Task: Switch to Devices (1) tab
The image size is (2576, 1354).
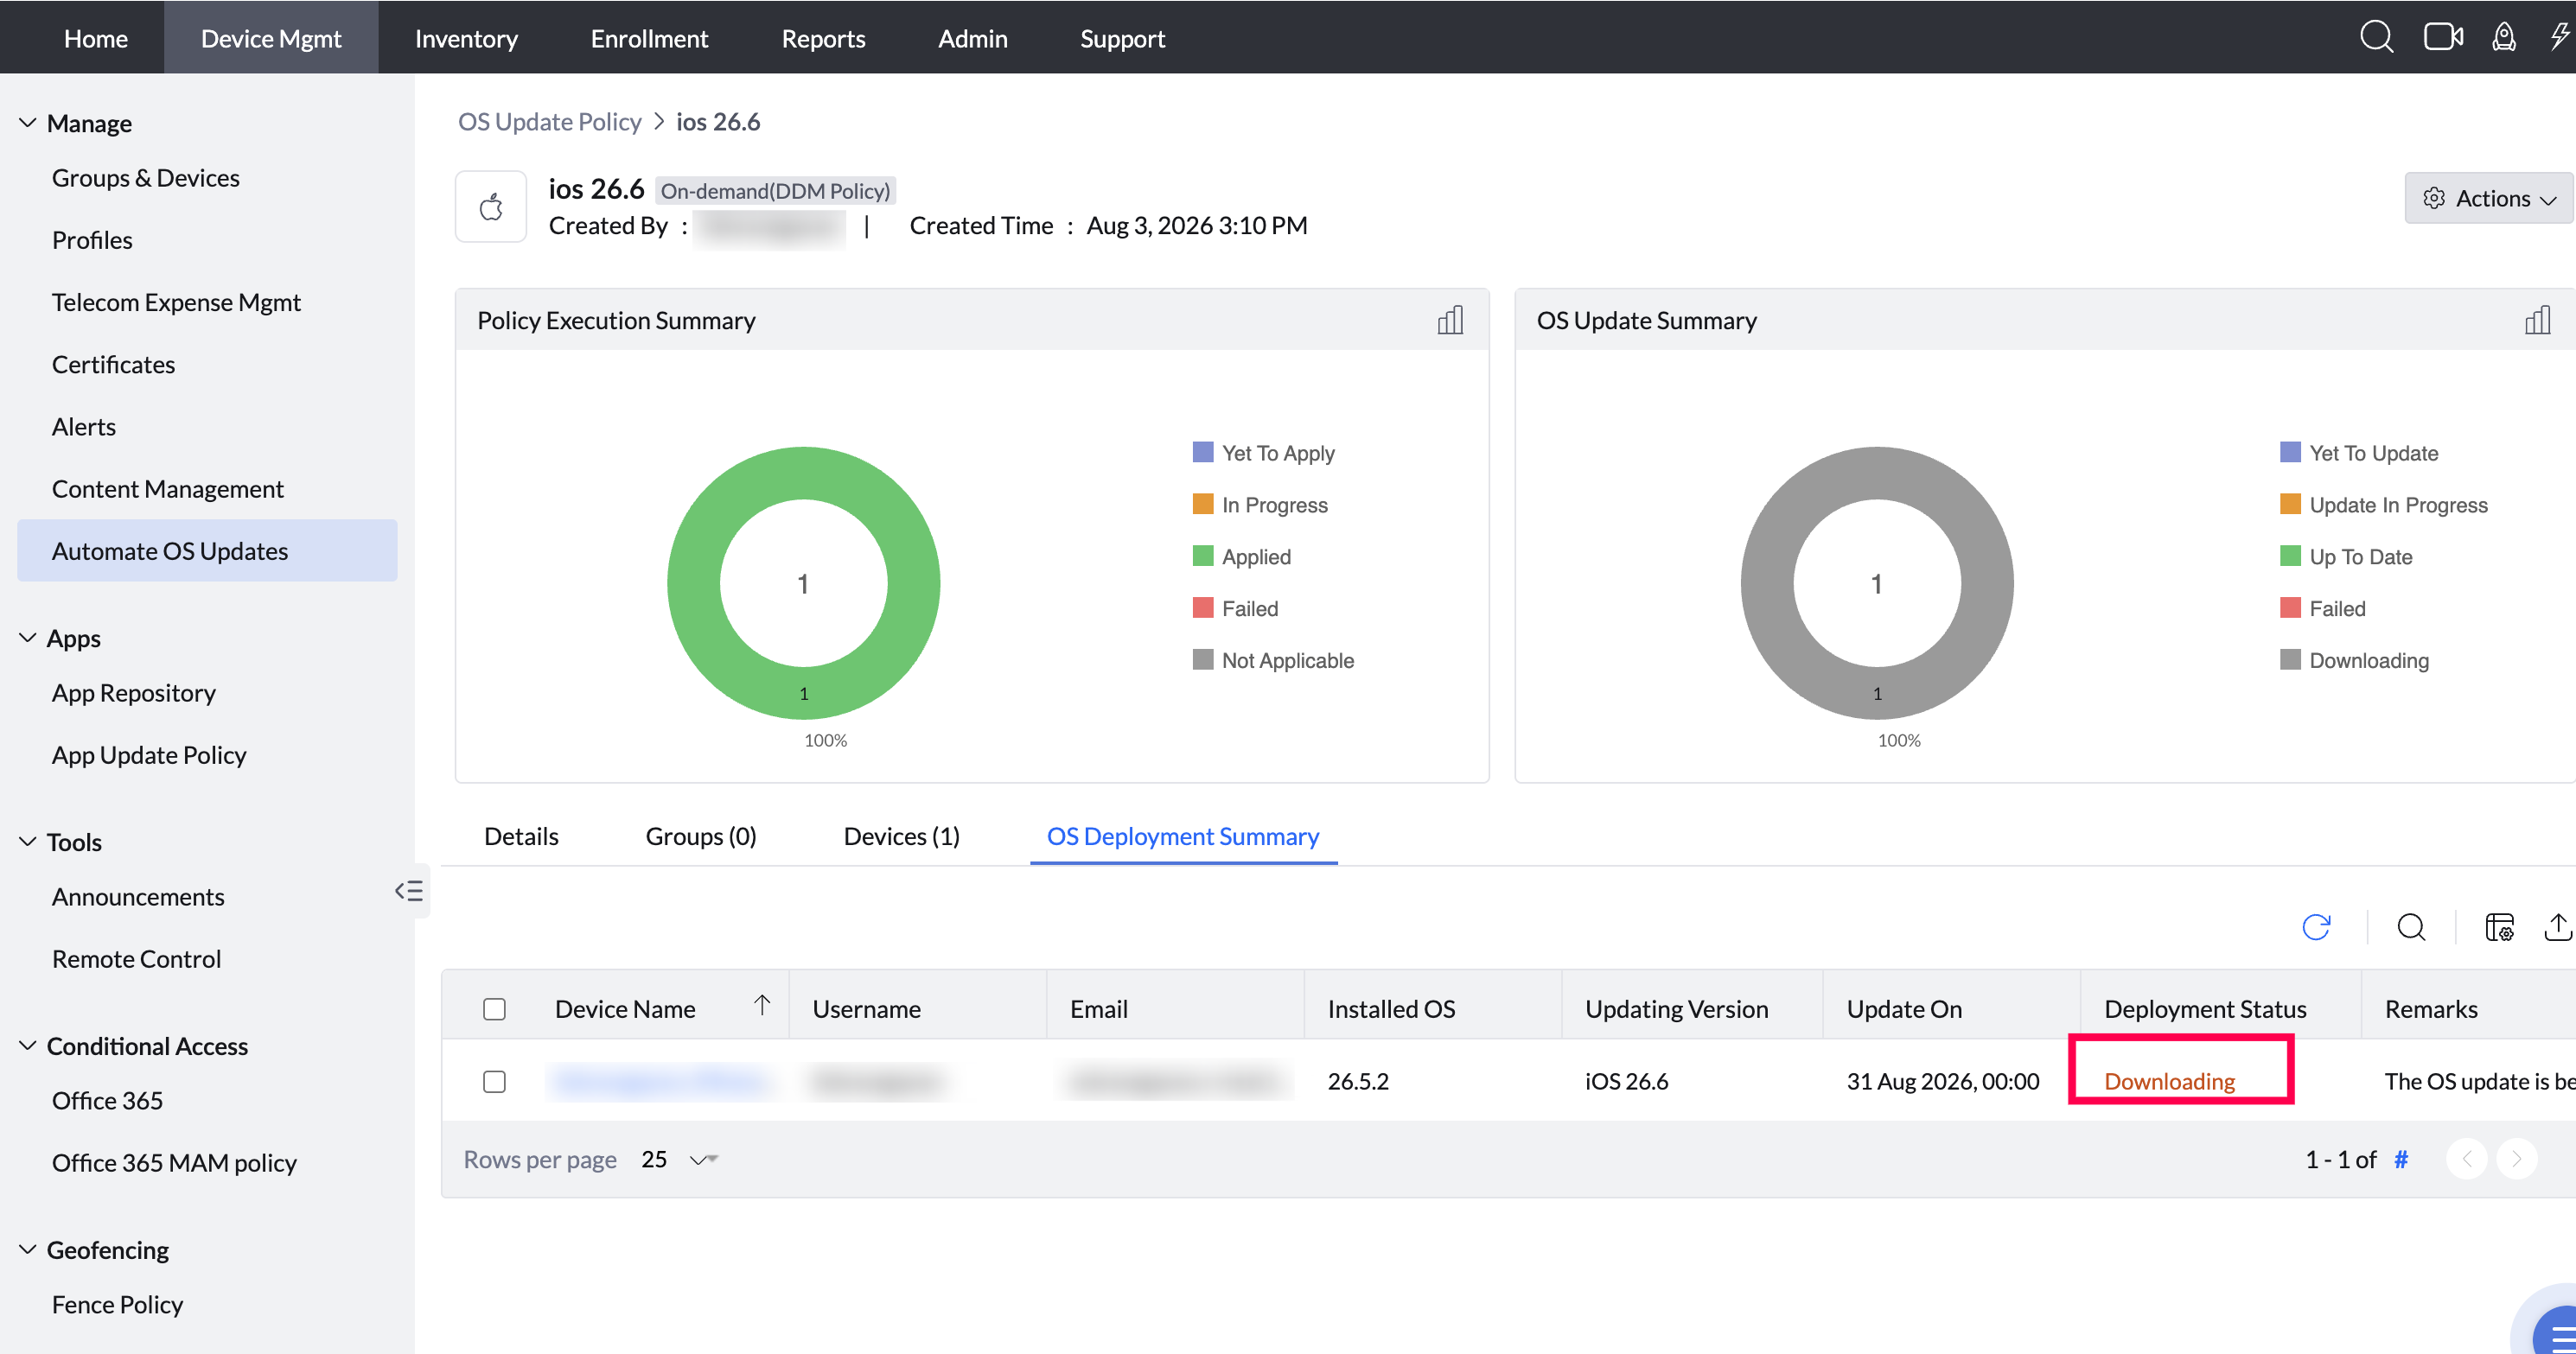Action: [901, 836]
